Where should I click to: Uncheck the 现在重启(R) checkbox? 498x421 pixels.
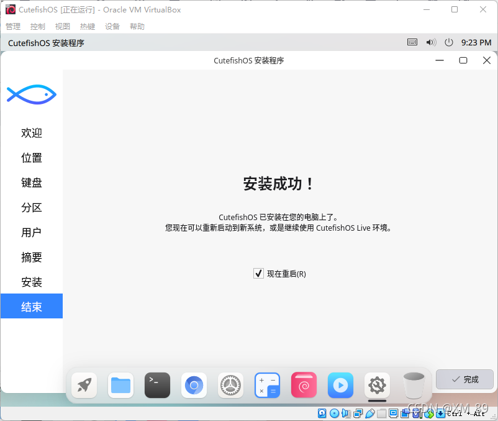(x=258, y=273)
